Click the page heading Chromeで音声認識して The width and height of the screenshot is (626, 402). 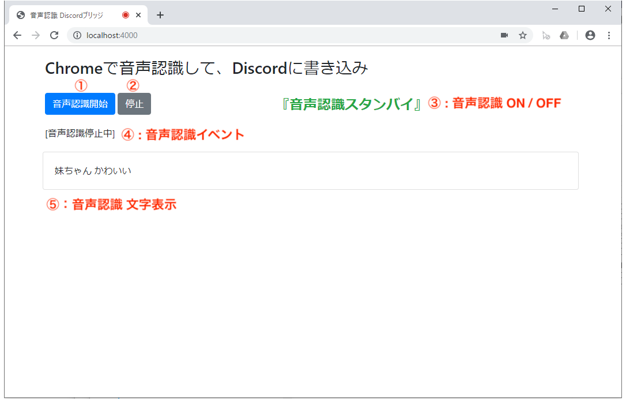coord(206,68)
